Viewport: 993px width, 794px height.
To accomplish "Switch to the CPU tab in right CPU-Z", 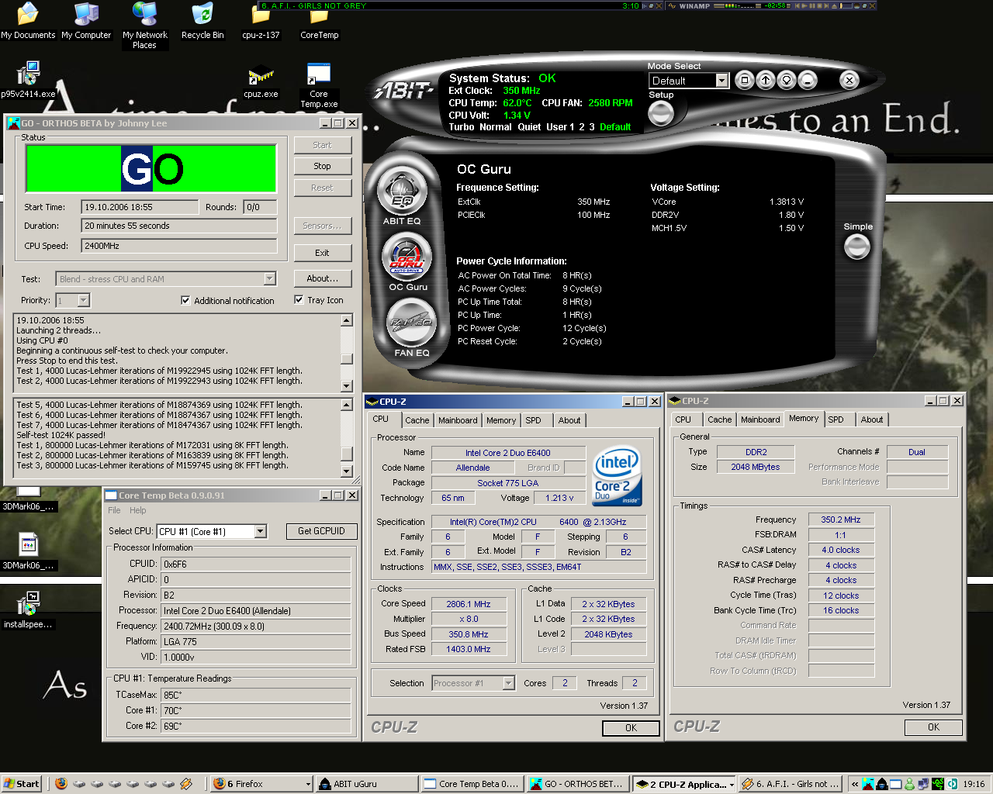I will tap(683, 419).
